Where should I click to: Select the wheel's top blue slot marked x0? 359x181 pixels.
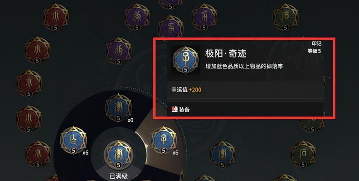[x=118, y=108]
